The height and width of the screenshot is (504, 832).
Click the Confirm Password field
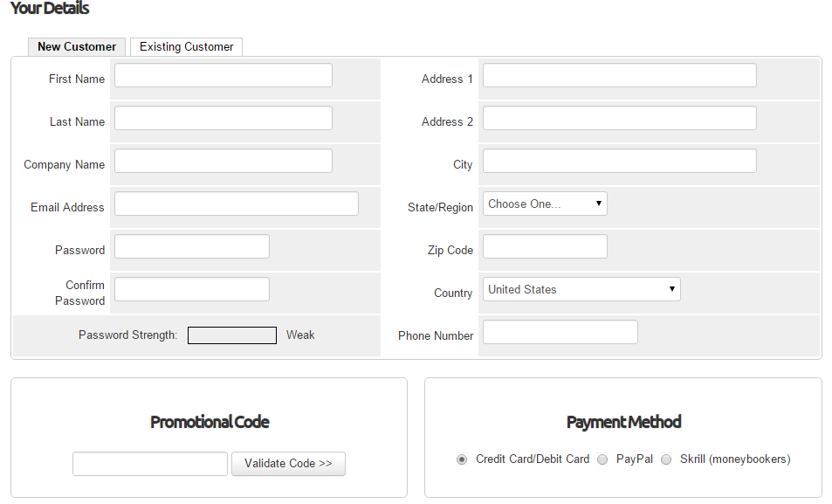point(192,289)
